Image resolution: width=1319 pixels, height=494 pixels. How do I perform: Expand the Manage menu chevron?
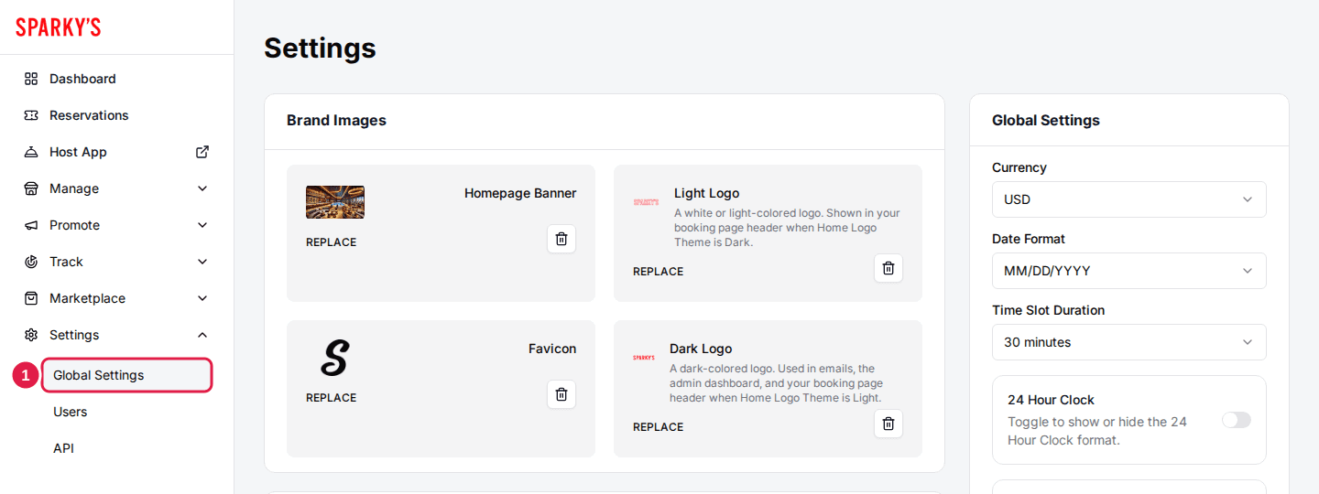click(x=202, y=188)
